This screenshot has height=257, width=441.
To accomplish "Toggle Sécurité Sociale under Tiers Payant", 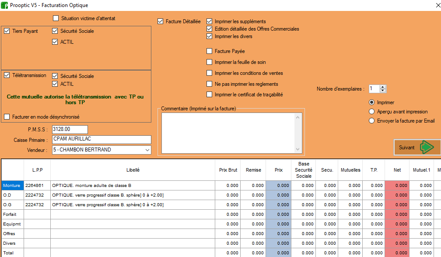I will point(55,31).
